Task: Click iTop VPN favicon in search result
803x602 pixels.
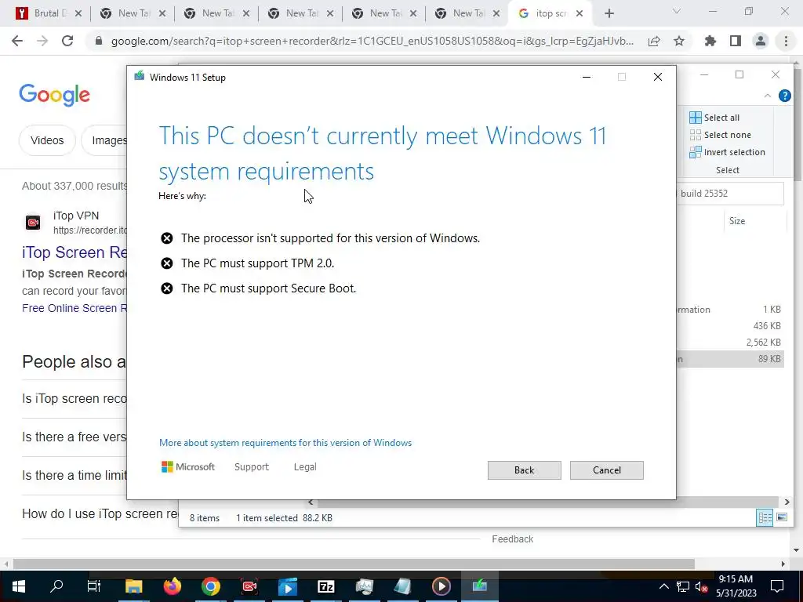Action: 33,222
